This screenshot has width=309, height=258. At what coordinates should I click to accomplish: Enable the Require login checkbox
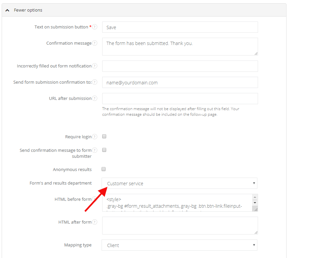104,136
